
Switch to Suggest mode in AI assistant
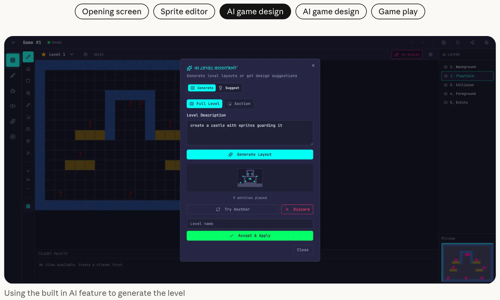(x=229, y=88)
